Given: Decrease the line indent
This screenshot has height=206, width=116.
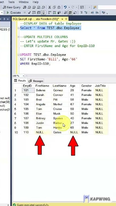Looking at the screenshot, I should pos(92,13).
